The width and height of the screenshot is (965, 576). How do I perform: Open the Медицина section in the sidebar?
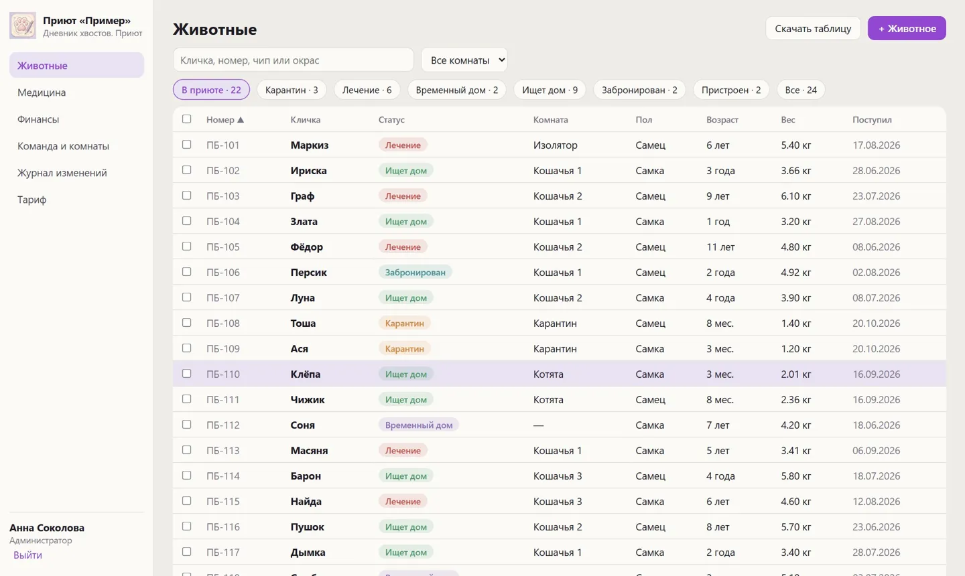tap(76, 92)
